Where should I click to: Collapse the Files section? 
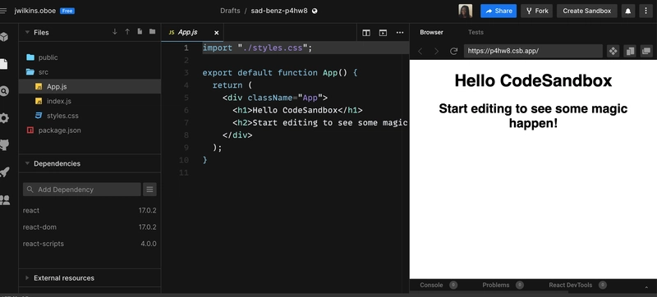pos(27,32)
